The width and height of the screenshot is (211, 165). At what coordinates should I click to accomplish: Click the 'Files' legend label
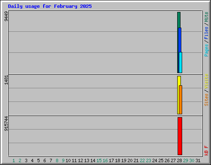(x=206, y=33)
